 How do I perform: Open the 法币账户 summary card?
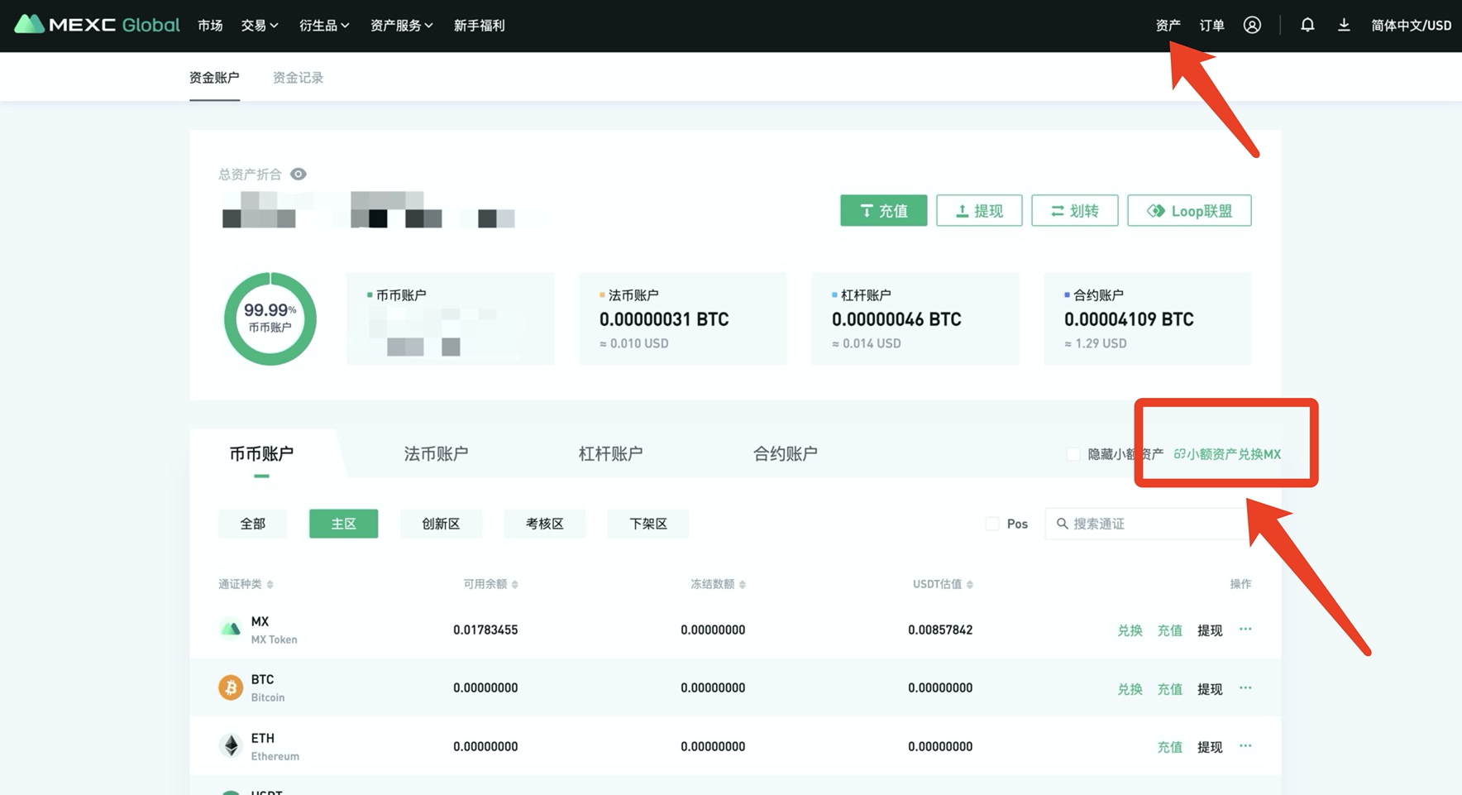683,318
